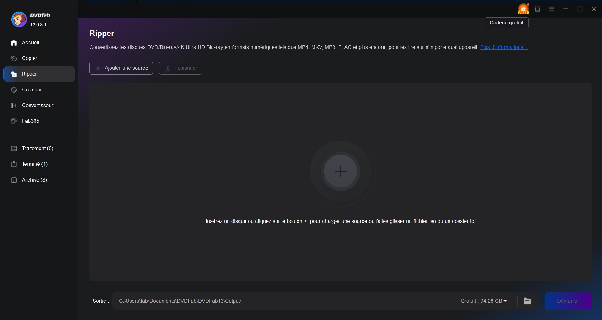Click Ajouter une source button
This screenshot has width=602, height=320.
tap(121, 68)
